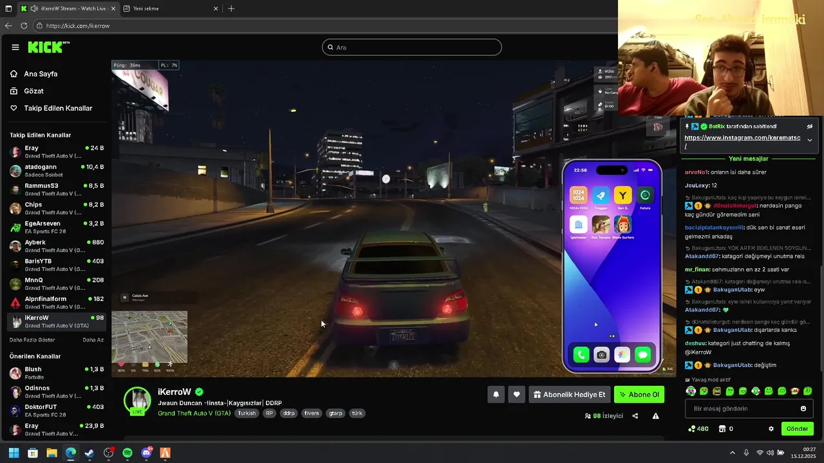Screen dimensions: 824x463
Task: Open the messages app on in-game phone
Action: pos(642,355)
